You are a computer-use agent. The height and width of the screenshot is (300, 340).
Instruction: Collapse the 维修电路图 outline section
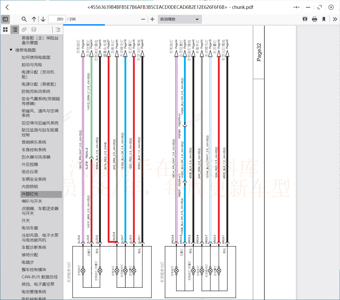pyautogui.click(x=11, y=50)
